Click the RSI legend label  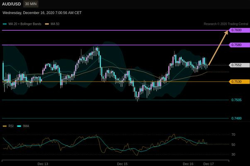click(11, 126)
